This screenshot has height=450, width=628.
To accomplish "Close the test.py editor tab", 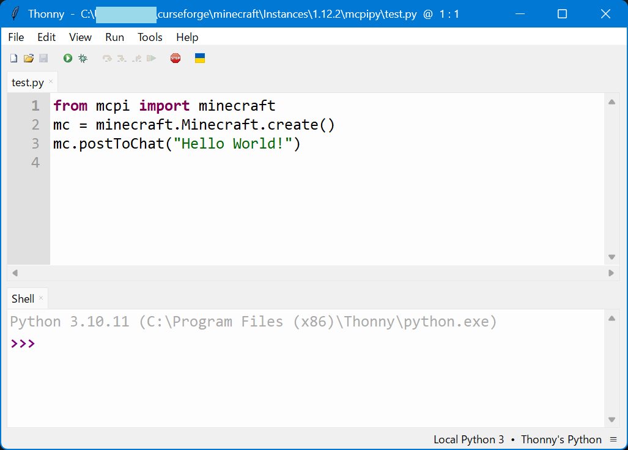I will [x=51, y=81].
